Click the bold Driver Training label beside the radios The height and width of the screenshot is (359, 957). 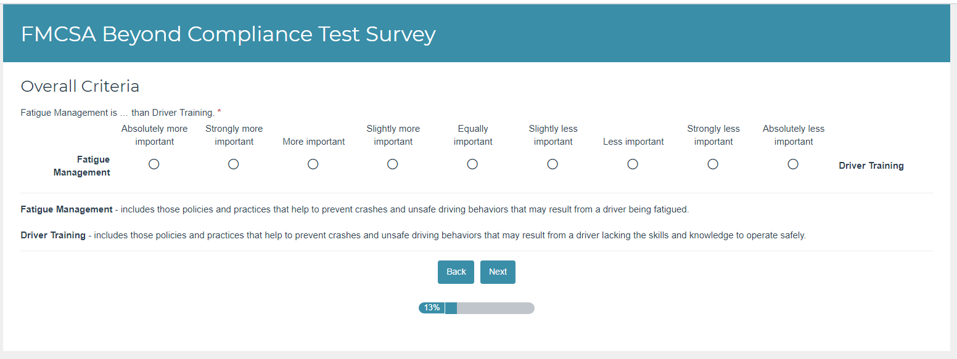(871, 166)
